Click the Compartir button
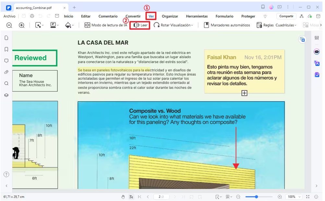Viewport: 325px width, 201px height. pos(286,16)
